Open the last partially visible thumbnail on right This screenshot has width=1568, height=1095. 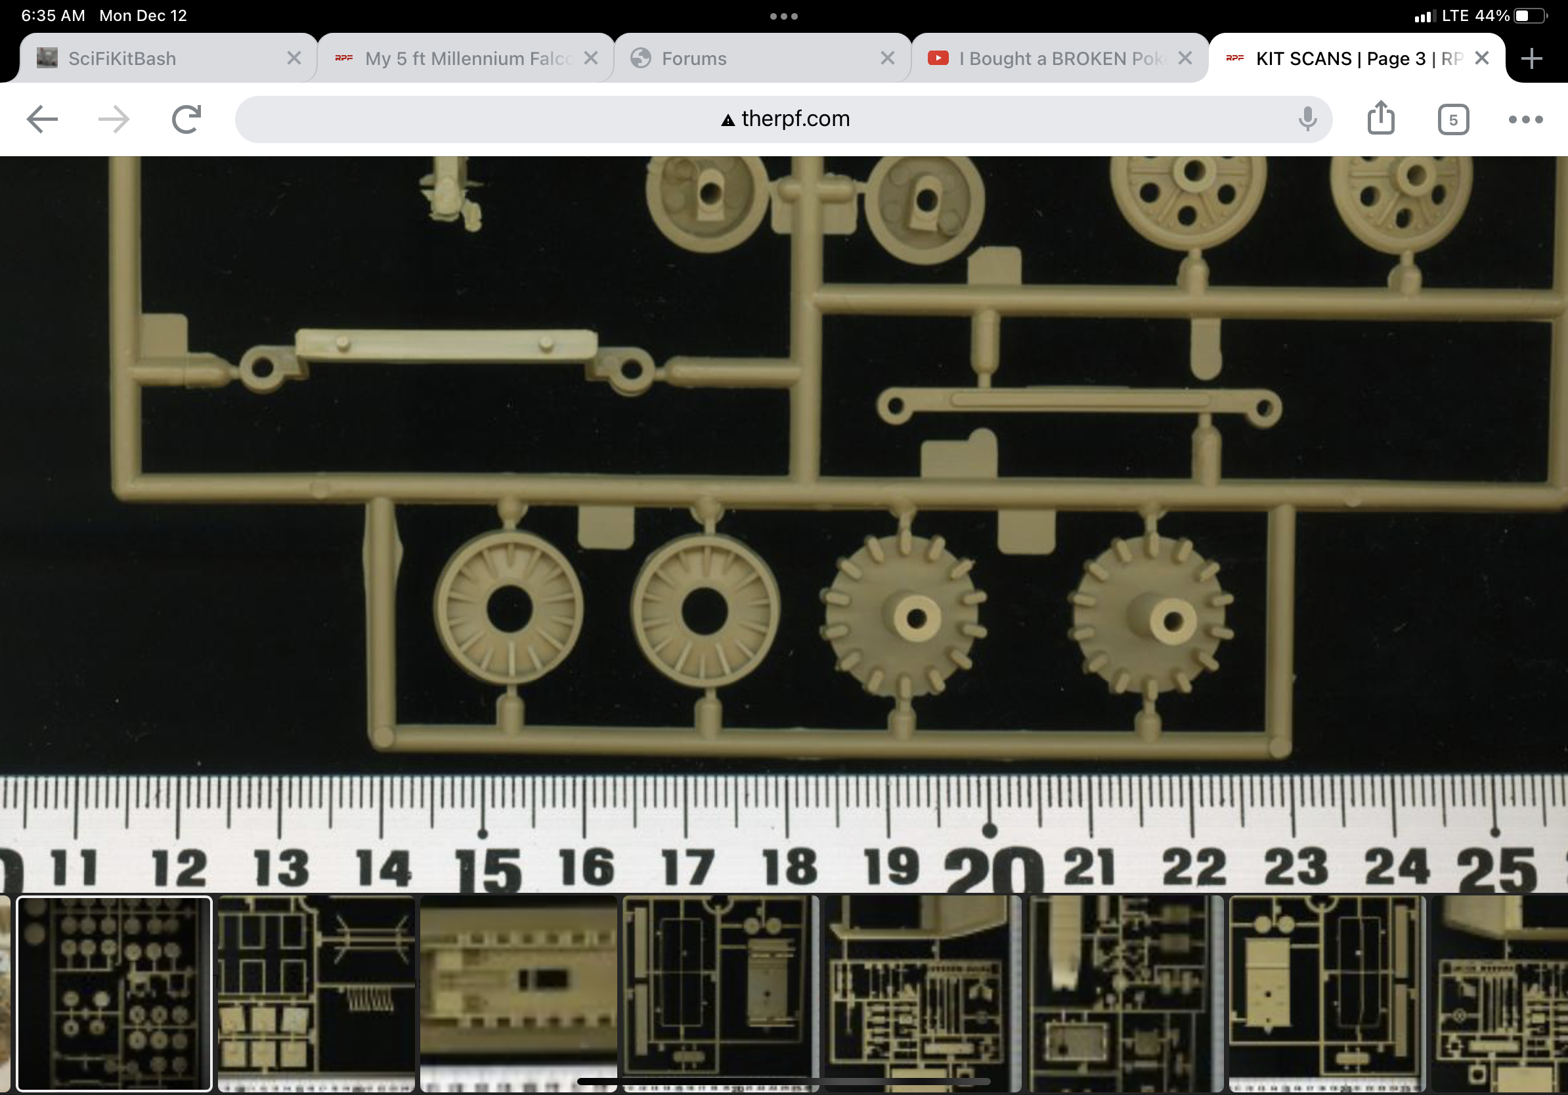click(x=1499, y=993)
